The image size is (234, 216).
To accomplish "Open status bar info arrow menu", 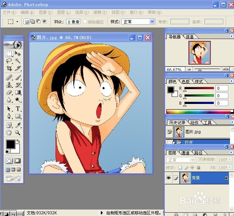I will [x=102, y=213].
